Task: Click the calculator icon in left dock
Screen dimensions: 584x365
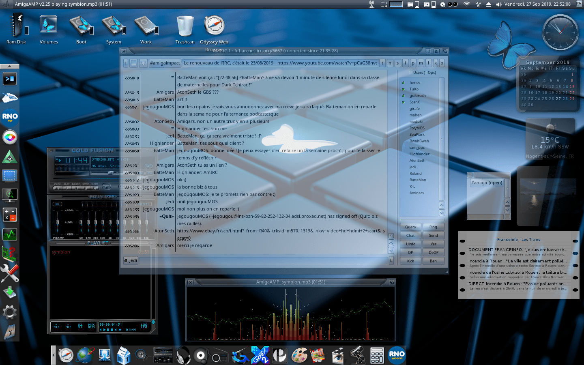Action: tap(10, 215)
